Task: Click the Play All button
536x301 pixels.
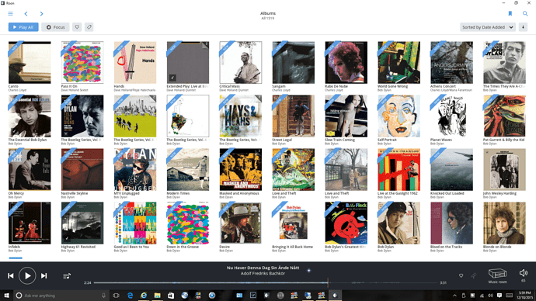Action: (23, 27)
